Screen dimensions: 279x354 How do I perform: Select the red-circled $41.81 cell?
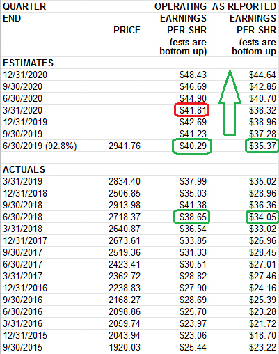click(191, 110)
